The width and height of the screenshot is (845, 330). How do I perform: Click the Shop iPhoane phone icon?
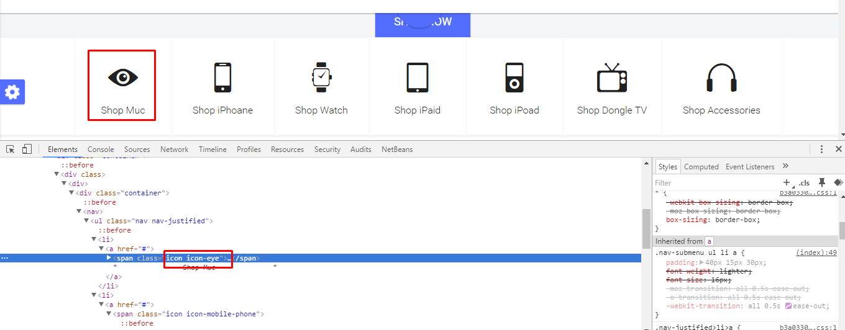tap(222, 78)
